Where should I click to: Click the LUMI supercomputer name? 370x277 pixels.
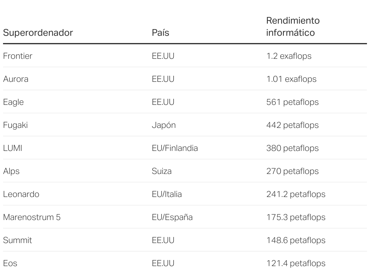tap(12, 148)
